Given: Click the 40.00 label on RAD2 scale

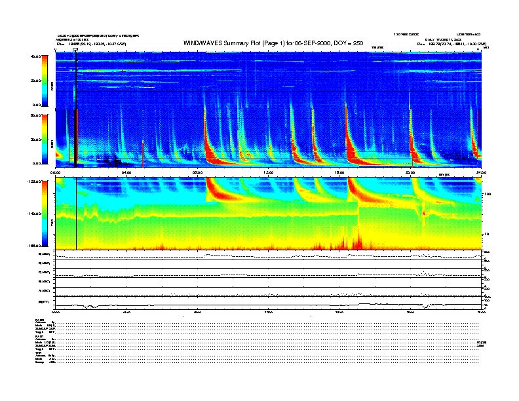Looking at the screenshot, I should coord(35,56).
